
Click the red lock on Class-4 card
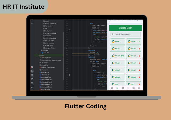pos(139,49)
